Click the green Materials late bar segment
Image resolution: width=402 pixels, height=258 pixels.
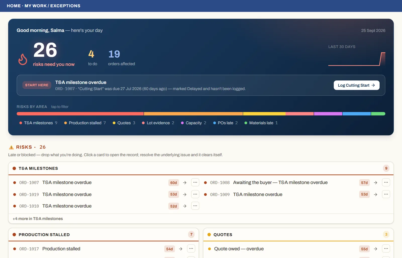[x=378, y=114]
